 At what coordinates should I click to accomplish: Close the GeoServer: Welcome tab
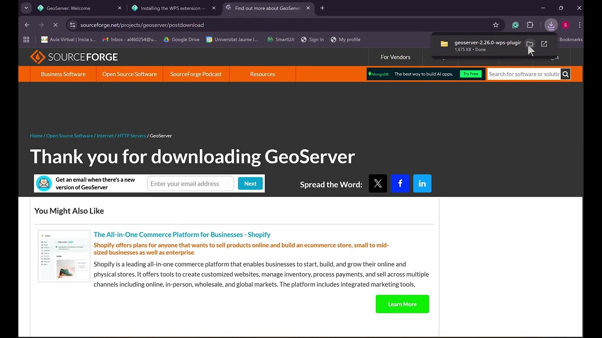click(x=119, y=8)
